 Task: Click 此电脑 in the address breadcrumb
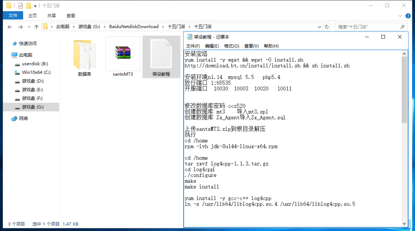click(63, 27)
